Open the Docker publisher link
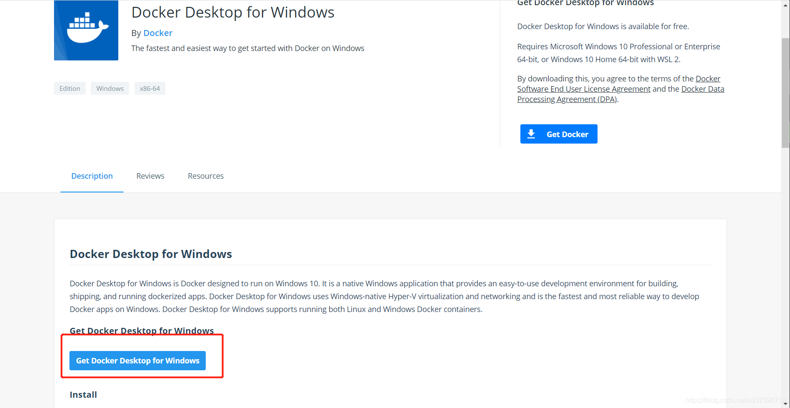The width and height of the screenshot is (790, 408). (x=158, y=33)
